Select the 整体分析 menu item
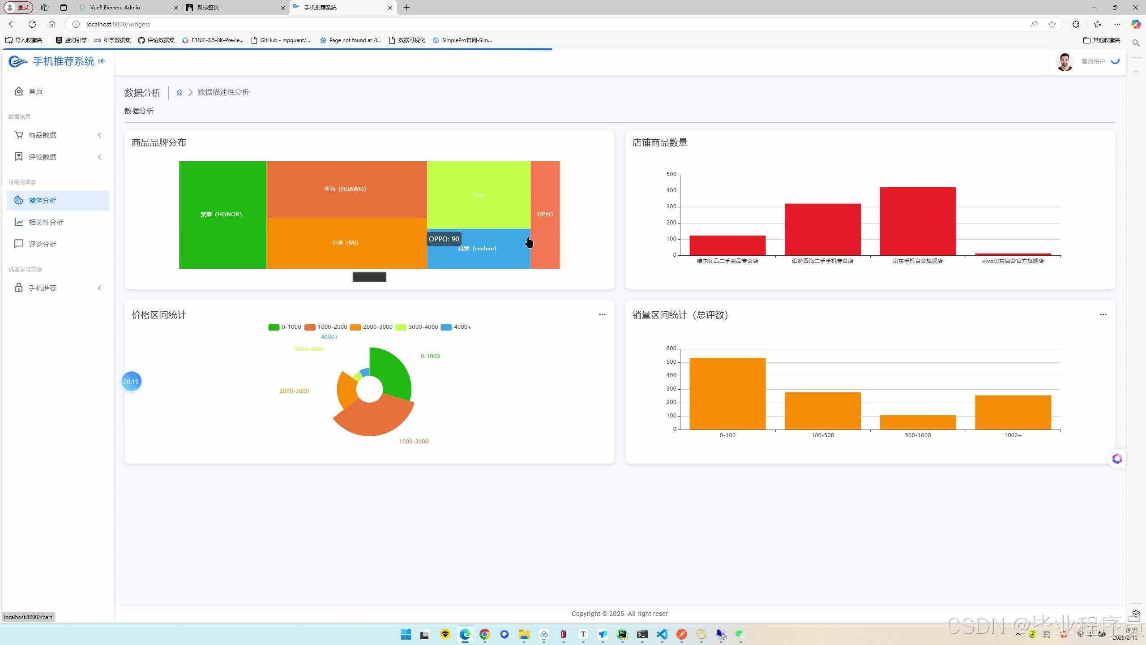This screenshot has height=645, width=1146. tap(57, 200)
